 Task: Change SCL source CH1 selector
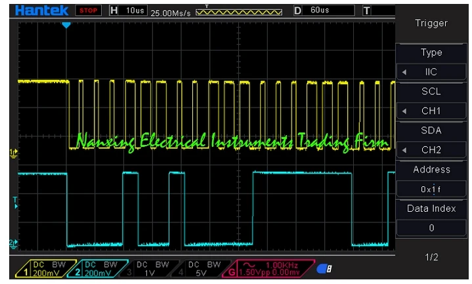[431, 111]
